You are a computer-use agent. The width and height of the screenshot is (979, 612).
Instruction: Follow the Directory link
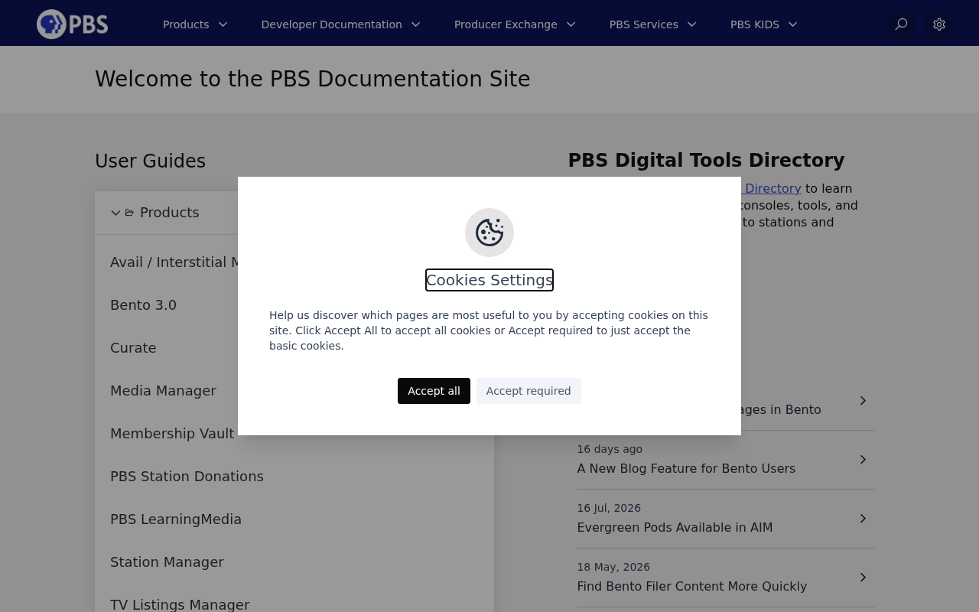pyautogui.click(x=771, y=188)
